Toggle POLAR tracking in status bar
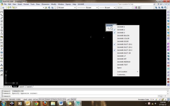This screenshot has height=106, width=170. 42,99
